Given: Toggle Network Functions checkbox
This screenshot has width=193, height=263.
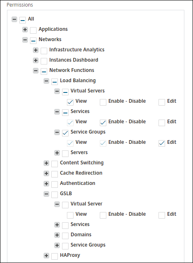Looking at the screenshot, I should click(x=44, y=71).
